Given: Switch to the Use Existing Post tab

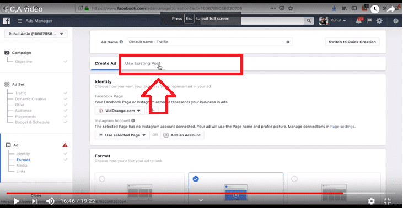Looking at the screenshot, I should pos(143,63).
